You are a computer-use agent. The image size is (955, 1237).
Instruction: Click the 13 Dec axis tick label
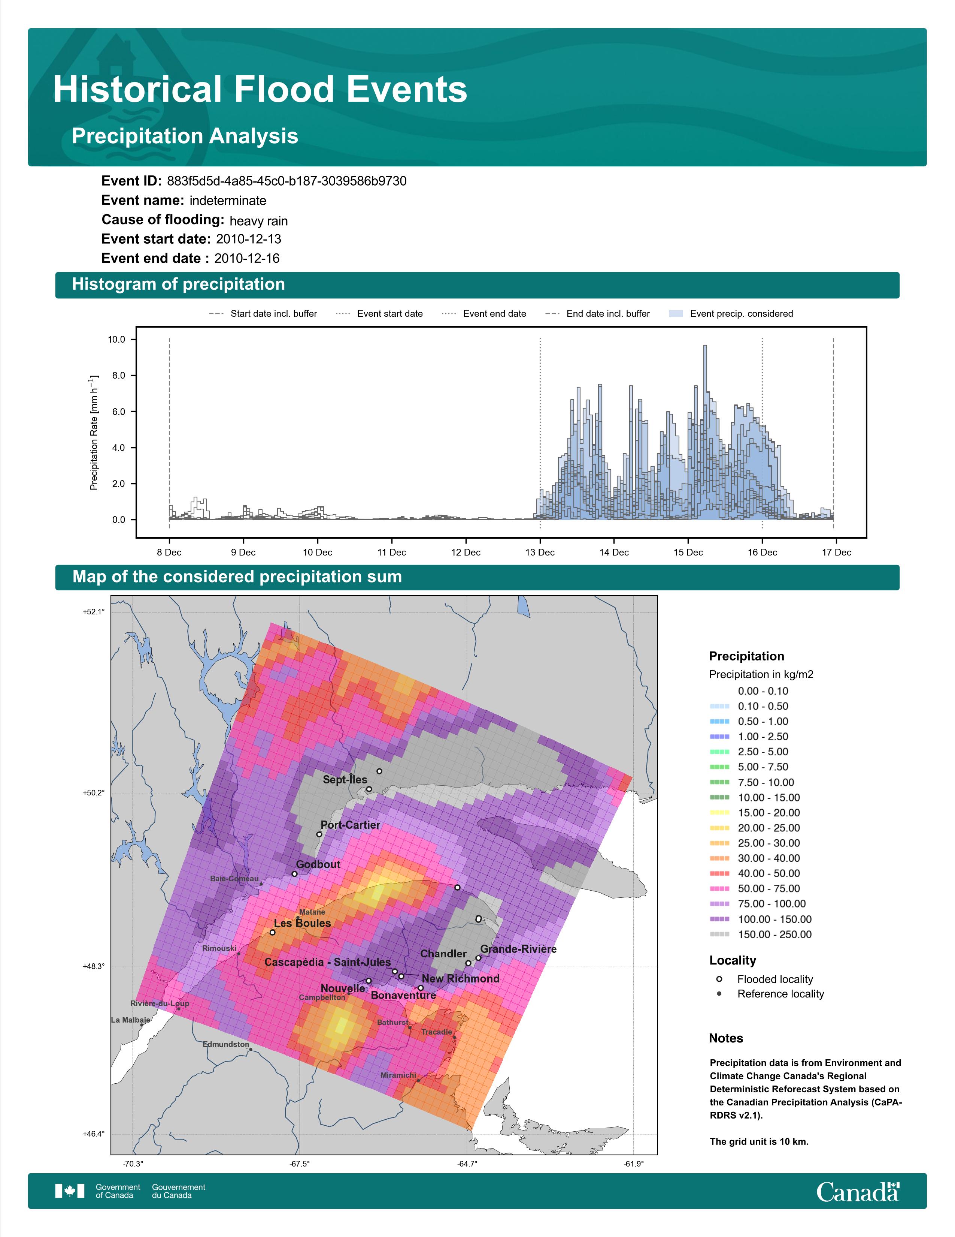tap(540, 552)
